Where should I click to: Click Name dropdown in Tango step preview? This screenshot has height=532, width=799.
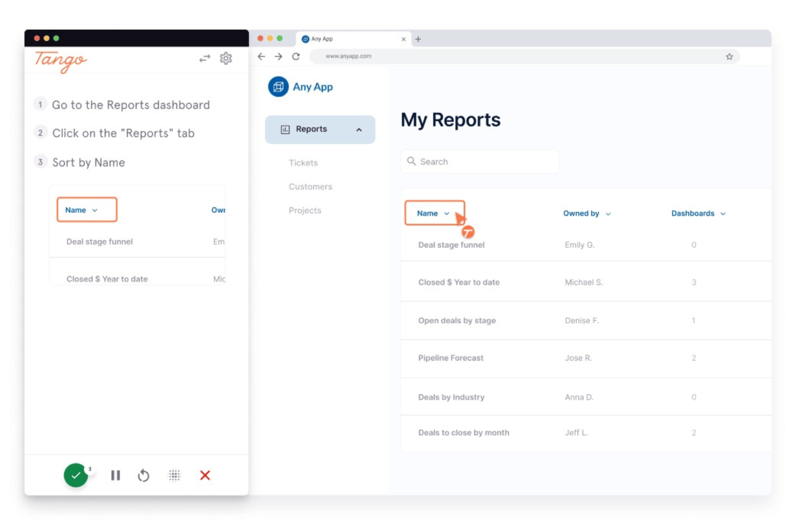[x=87, y=210]
